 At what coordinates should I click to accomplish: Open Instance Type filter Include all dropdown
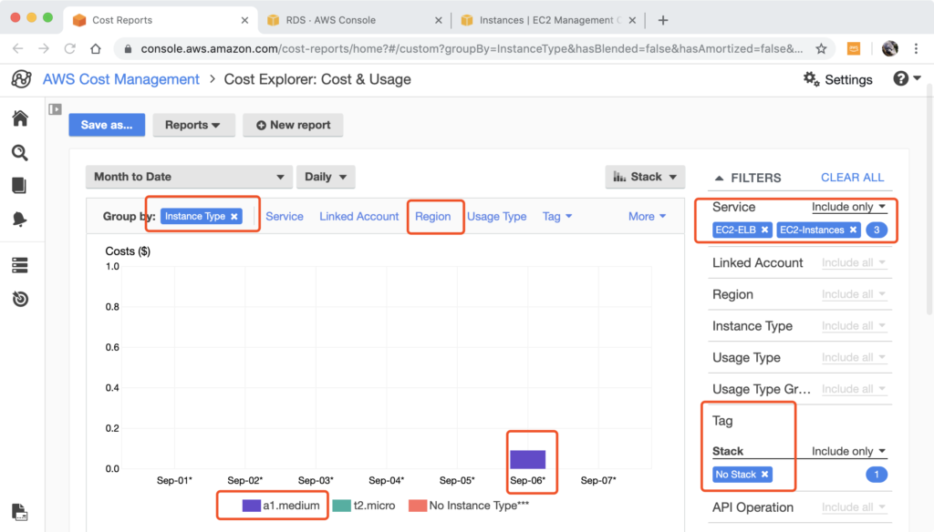(x=854, y=325)
